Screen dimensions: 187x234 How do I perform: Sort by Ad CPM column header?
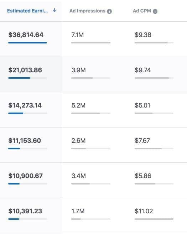tap(142, 11)
